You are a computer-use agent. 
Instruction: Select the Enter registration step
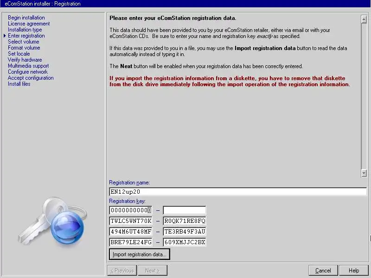click(x=26, y=36)
